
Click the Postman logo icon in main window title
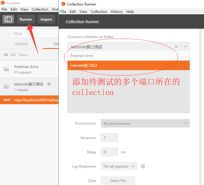3,3
